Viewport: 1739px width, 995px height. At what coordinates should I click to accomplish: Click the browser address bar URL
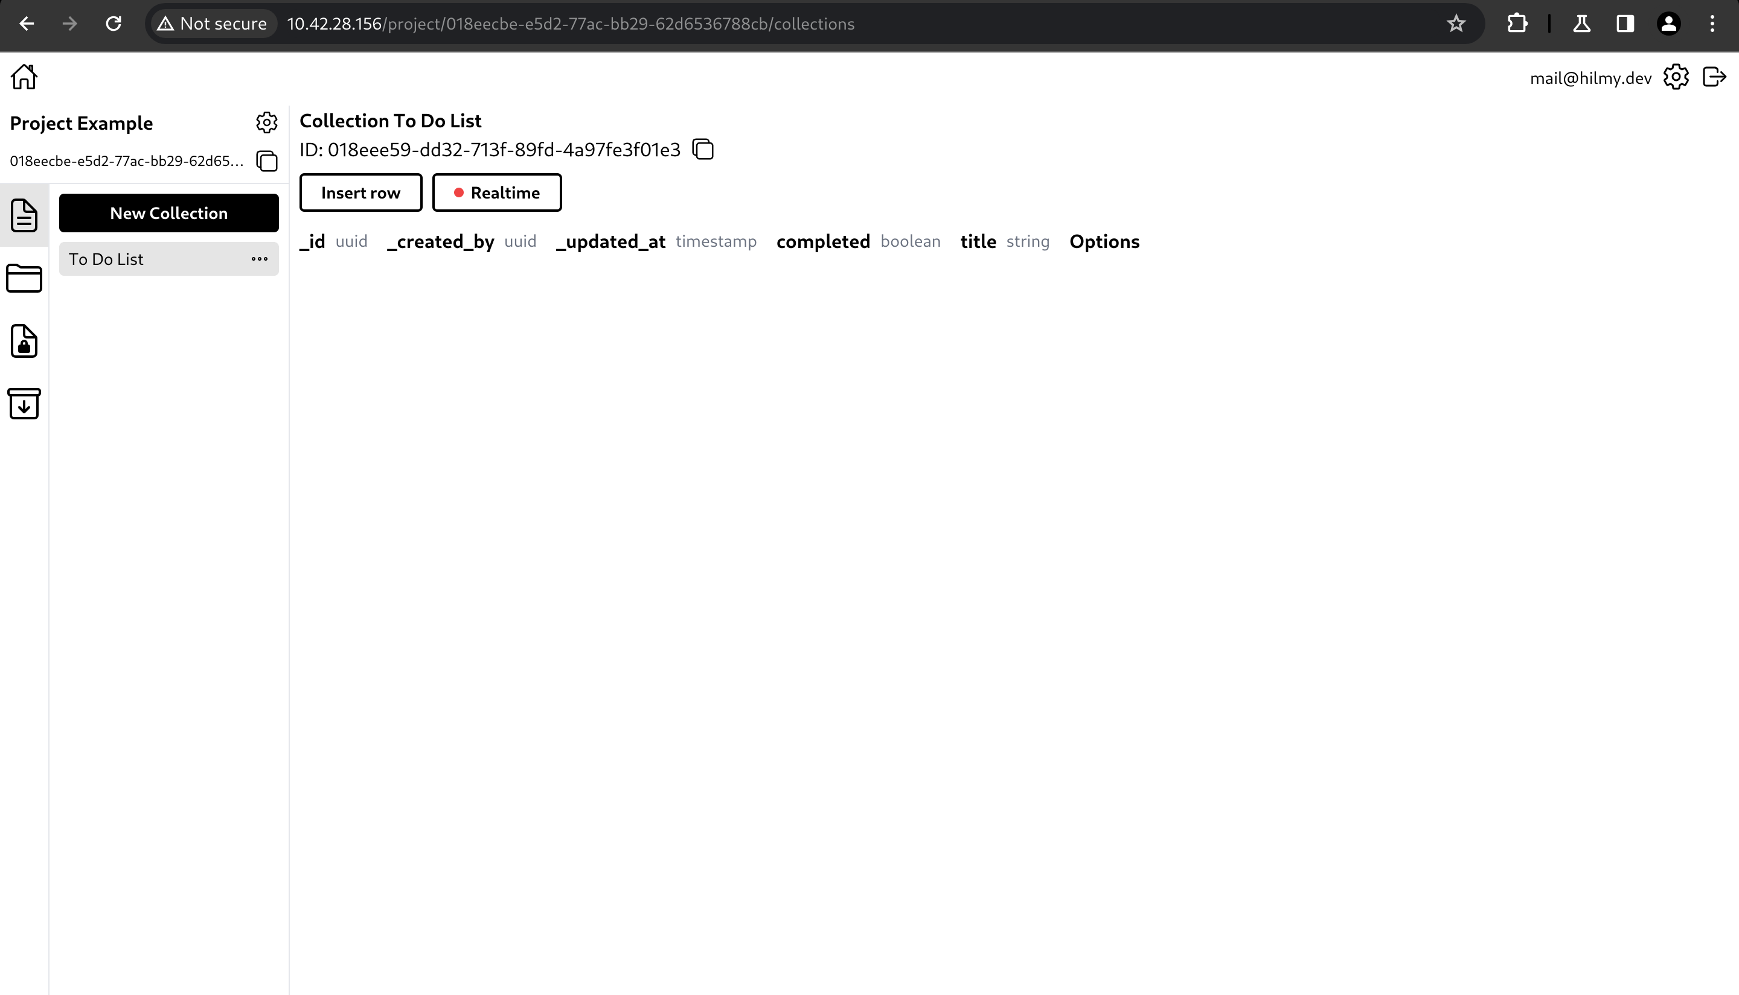(x=571, y=24)
